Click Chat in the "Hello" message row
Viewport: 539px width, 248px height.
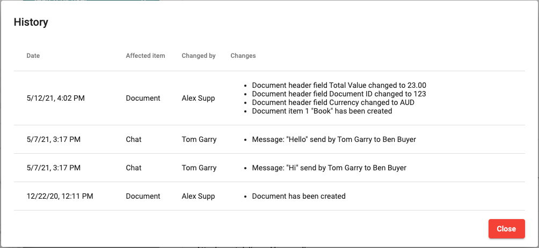pyautogui.click(x=134, y=140)
